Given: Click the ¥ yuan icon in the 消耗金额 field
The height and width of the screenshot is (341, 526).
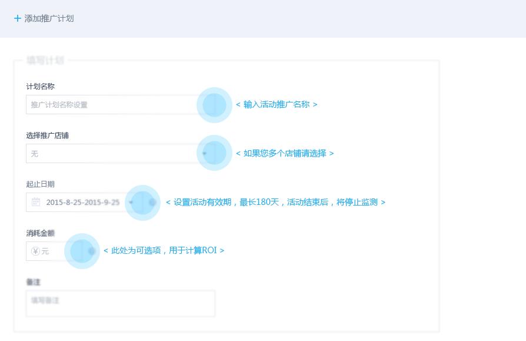Looking at the screenshot, I should (x=35, y=251).
